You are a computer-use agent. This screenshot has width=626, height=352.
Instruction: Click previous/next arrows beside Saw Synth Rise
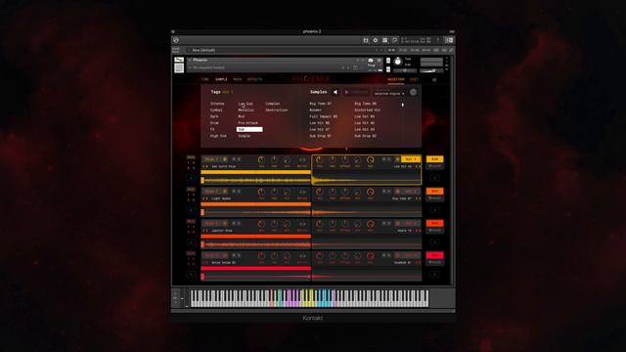point(205,166)
